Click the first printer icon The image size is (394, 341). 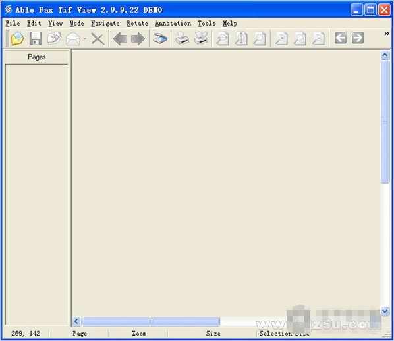coord(182,38)
